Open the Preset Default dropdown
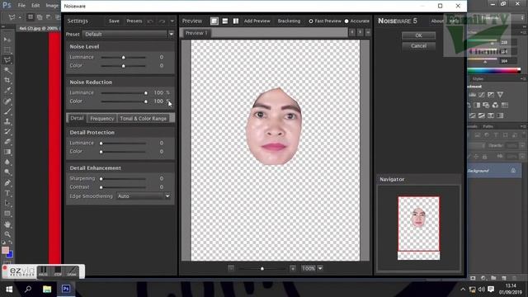 [x=171, y=34]
